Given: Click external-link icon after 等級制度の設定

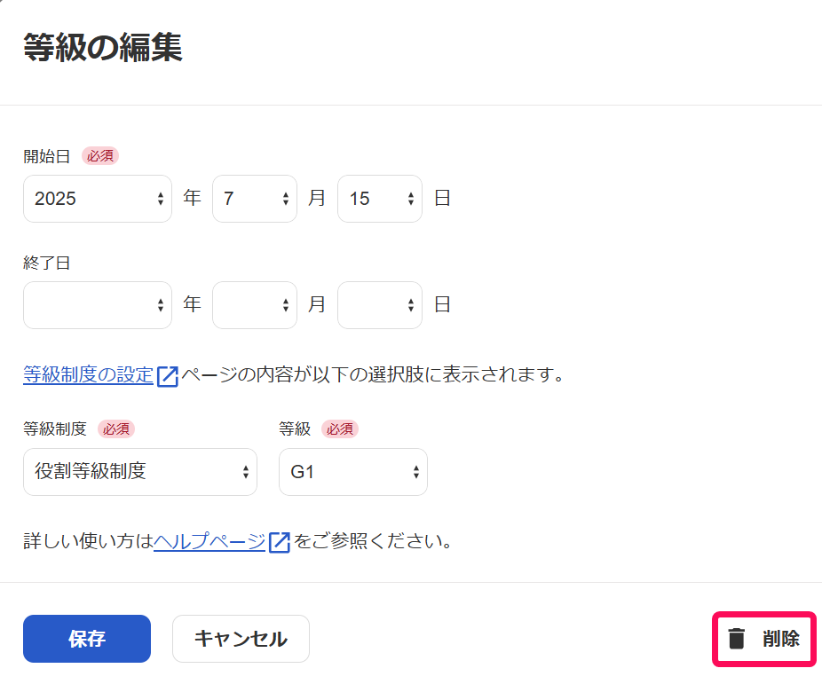Looking at the screenshot, I should pyautogui.click(x=168, y=376).
